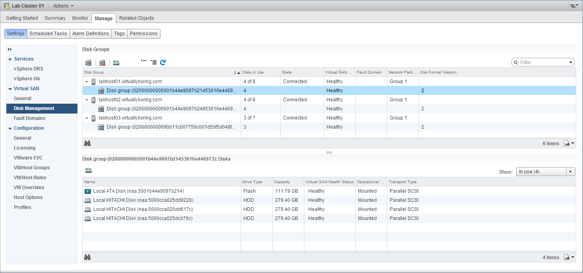The image size is (583, 273).
Task: Click the labhost02 host server icon
Action: click(94, 100)
